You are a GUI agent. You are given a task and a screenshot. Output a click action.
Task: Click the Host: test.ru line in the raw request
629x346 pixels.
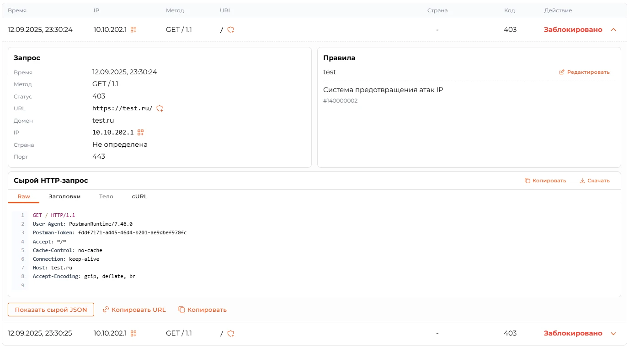coord(53,268)
